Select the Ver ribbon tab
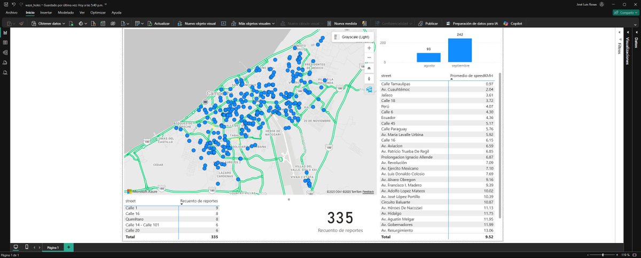 tap(82, 12)
